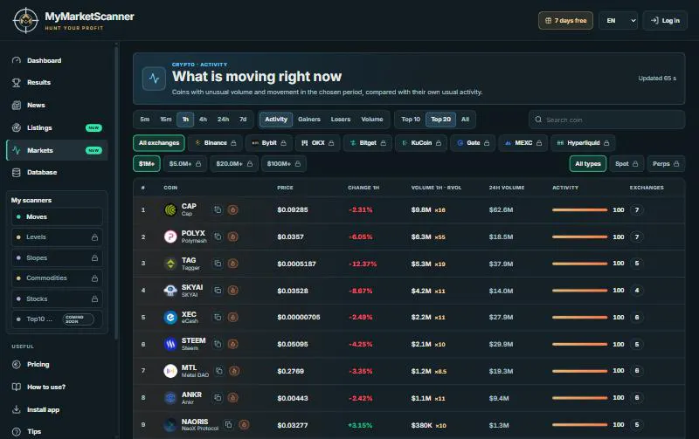Toggle the $1M+ volume filter
The image size is (699, 439).
click(x=147, y=164)
